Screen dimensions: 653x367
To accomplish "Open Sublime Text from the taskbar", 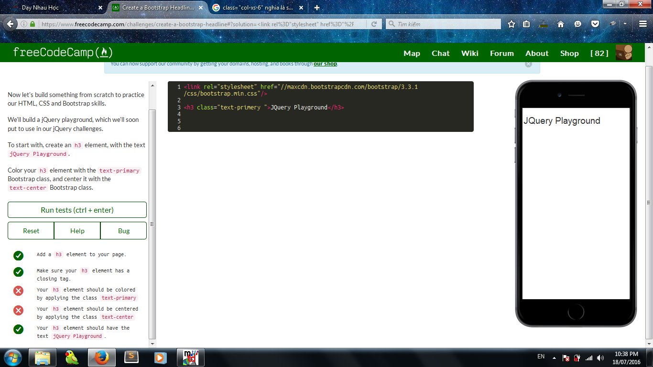I will coord(131,357).
